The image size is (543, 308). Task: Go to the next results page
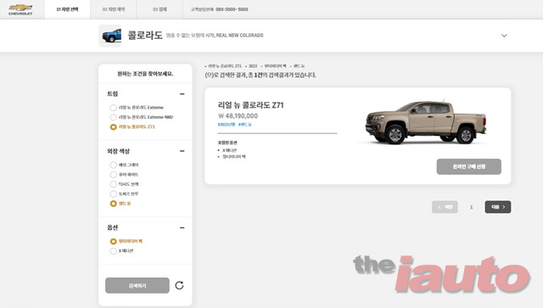[x=498, y=207]
